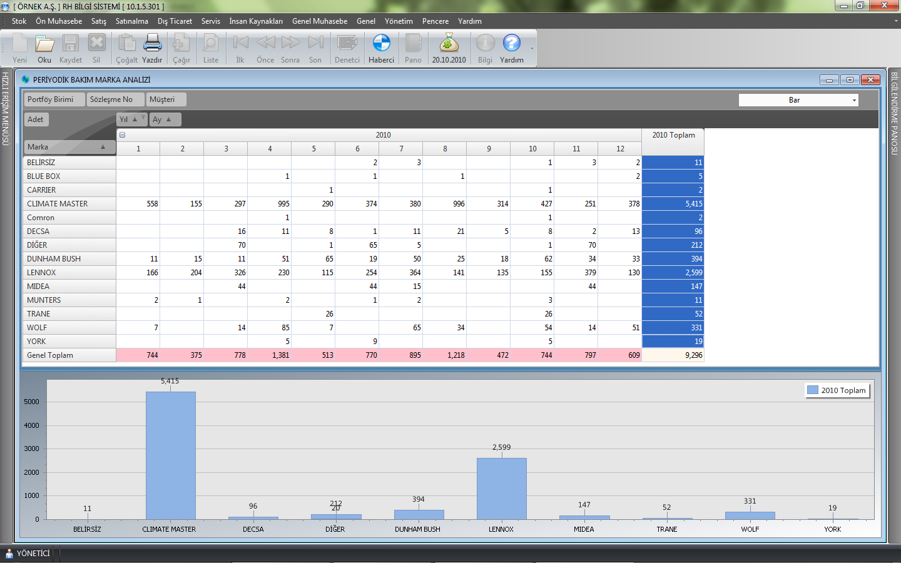Toggle the 2010 Toplam legend entry
This screenshot has width=901, height=563.
(x=837, y=390)
